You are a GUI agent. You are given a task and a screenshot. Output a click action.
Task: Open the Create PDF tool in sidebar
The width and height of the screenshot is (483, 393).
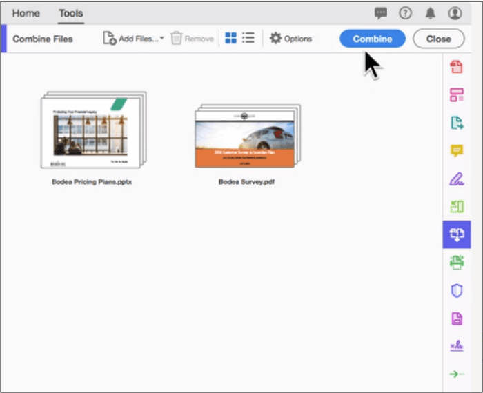point(457,67)
